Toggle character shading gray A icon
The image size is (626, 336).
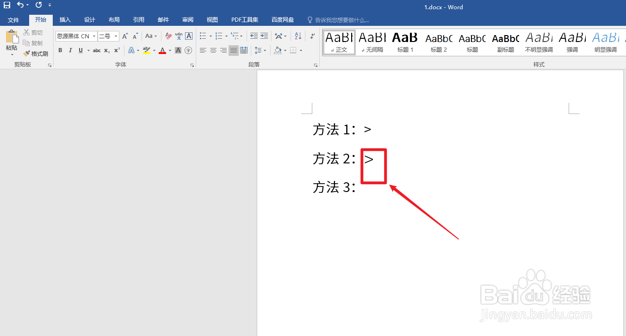[x=178, y=50]
